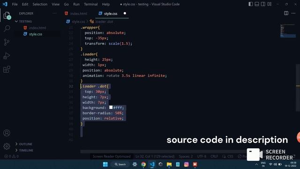Screen dimensions: 300x169
Task: Open the Selection menu
Action: [40, 4]
